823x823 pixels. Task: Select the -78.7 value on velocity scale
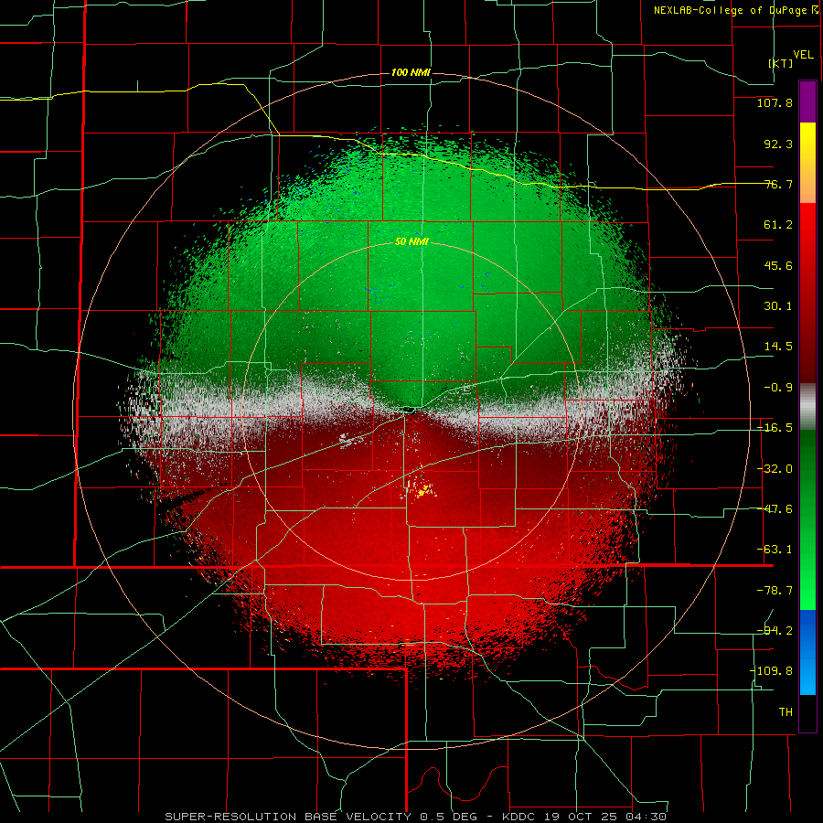coord(775,591)
